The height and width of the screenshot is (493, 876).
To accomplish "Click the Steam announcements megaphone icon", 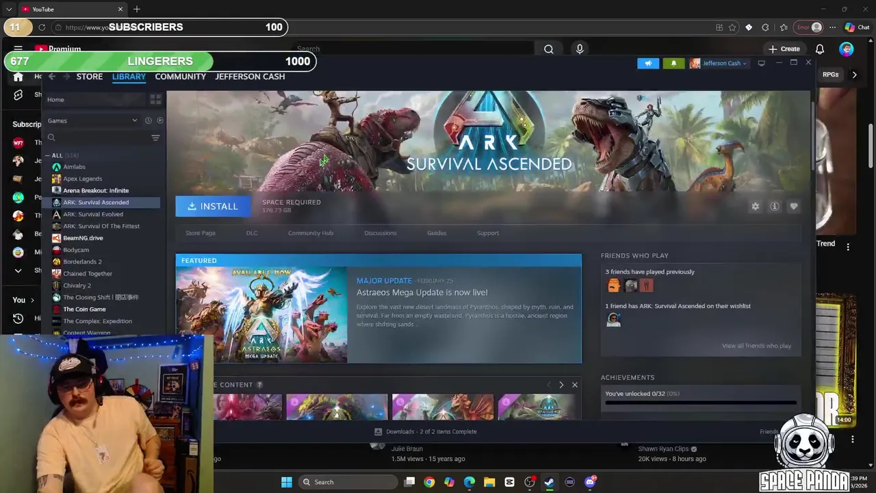I will (x=648, y=63).
